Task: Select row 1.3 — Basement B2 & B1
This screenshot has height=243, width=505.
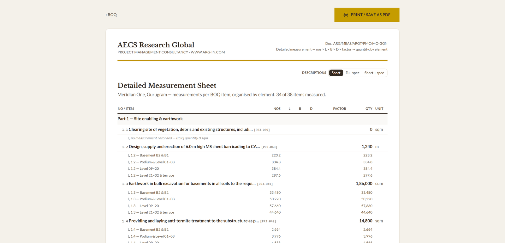Action: [x=252, y=192]
